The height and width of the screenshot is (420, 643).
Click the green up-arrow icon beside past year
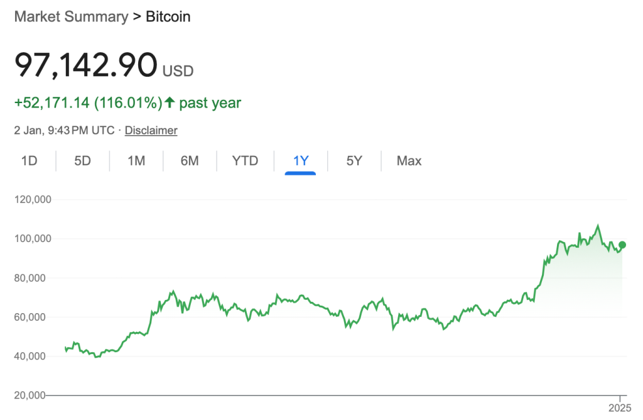point(169,102)
